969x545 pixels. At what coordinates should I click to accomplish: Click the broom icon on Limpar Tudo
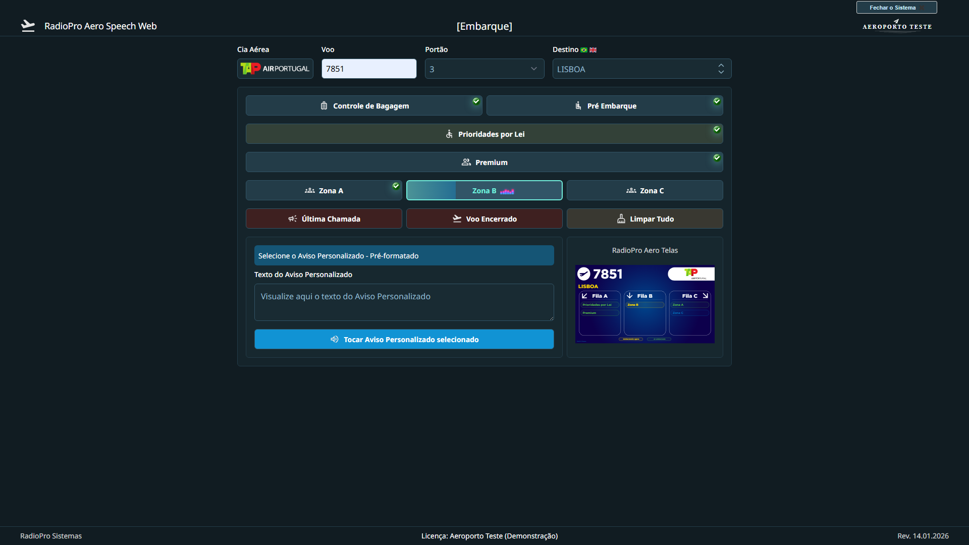point(621,219)
